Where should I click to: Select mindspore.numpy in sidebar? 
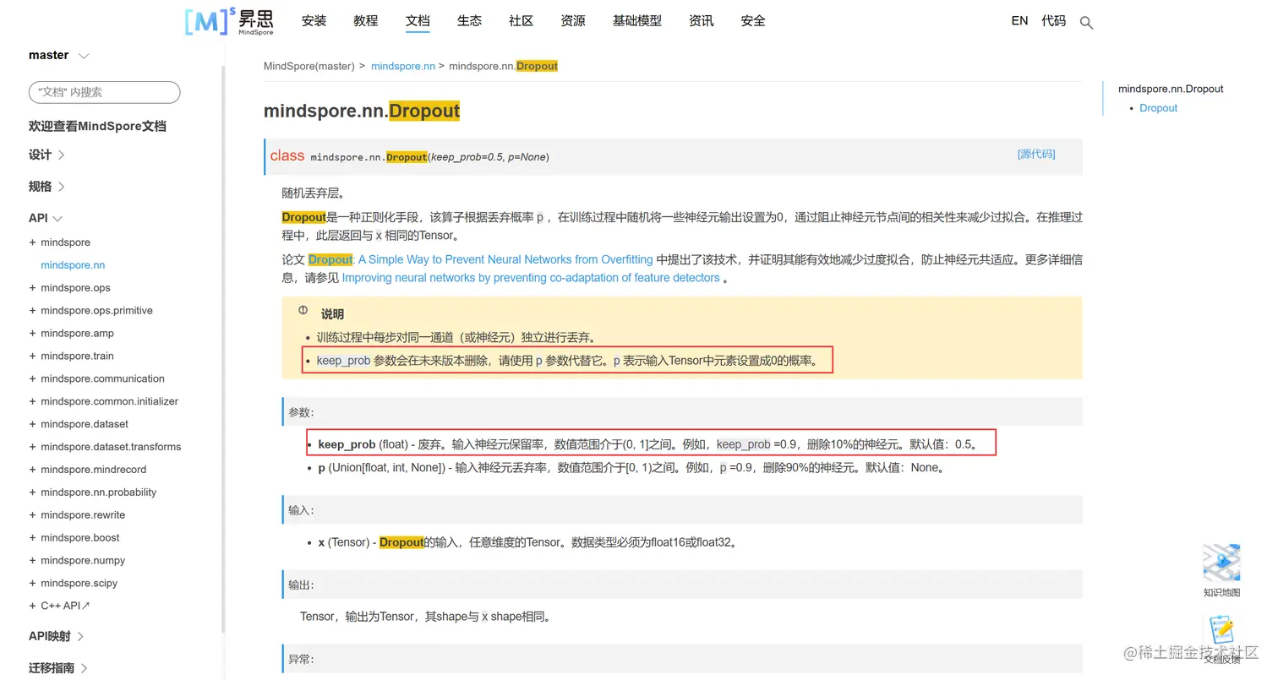coord(83,561)
